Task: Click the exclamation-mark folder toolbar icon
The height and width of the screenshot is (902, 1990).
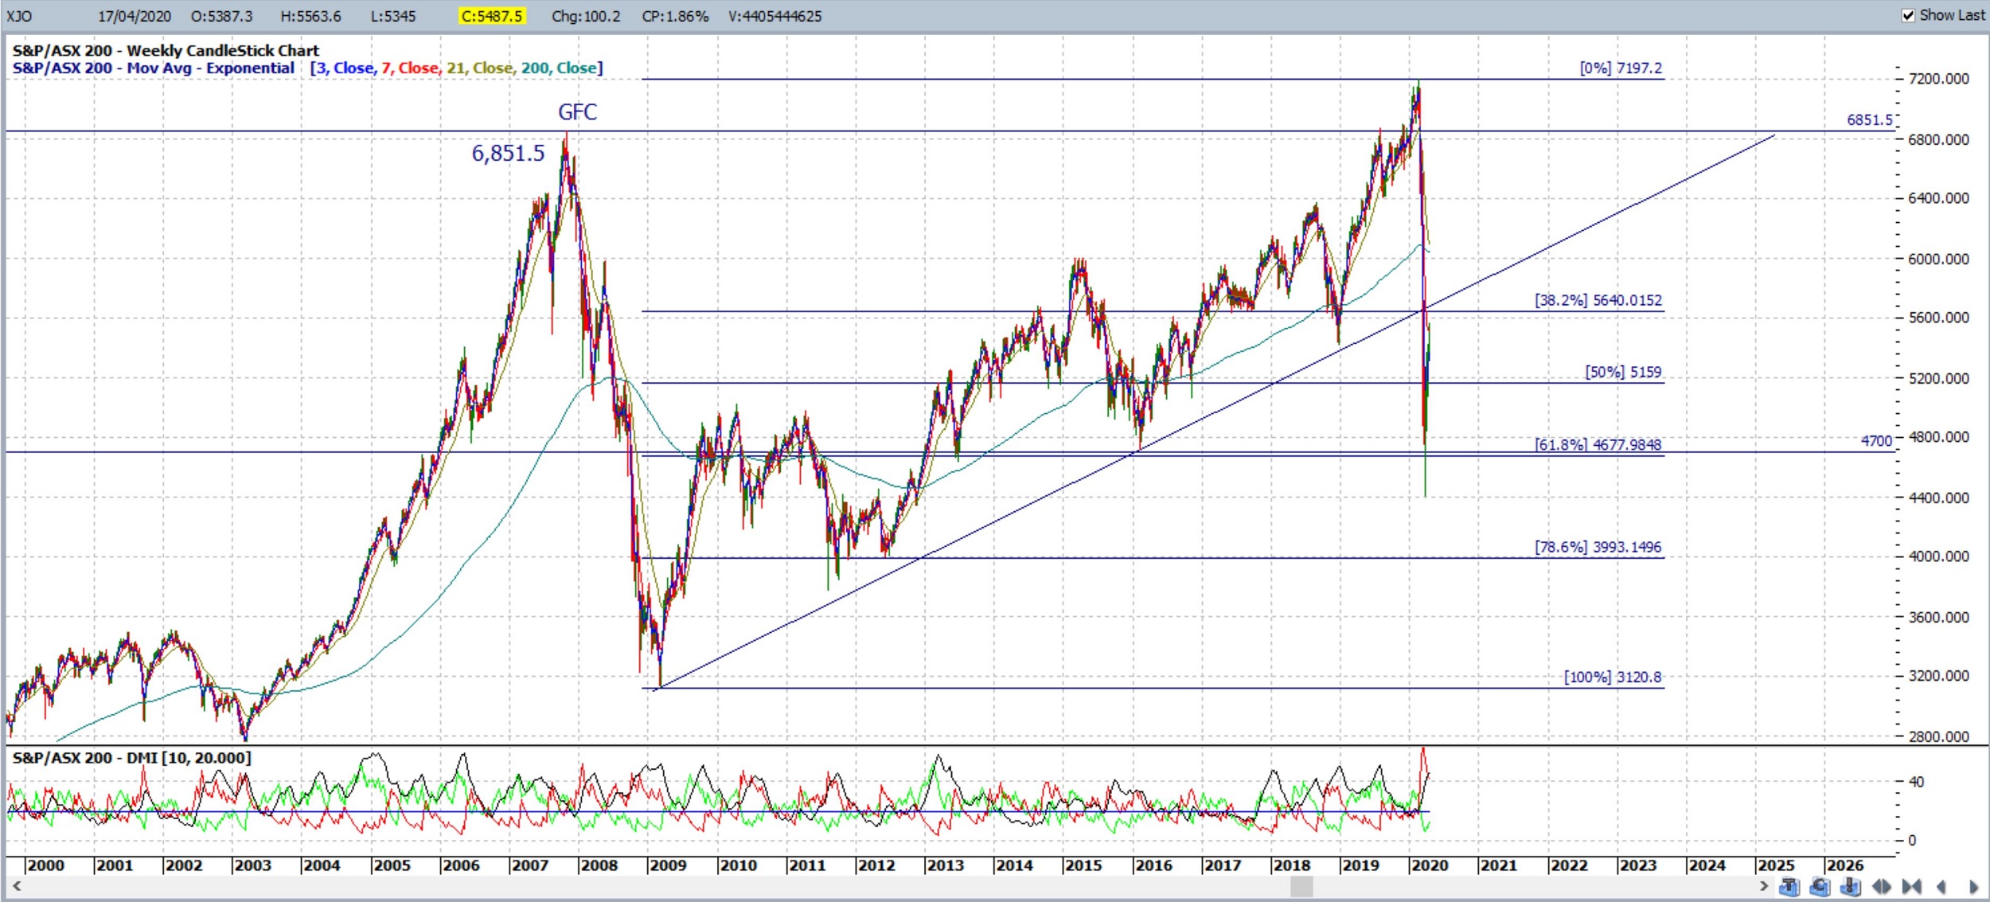Action: [x=1851, y=886]
